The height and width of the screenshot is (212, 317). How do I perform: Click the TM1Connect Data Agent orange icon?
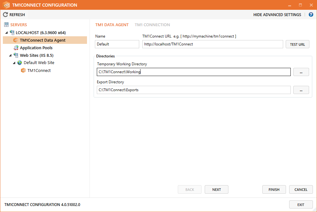click(x=16, y=40)
